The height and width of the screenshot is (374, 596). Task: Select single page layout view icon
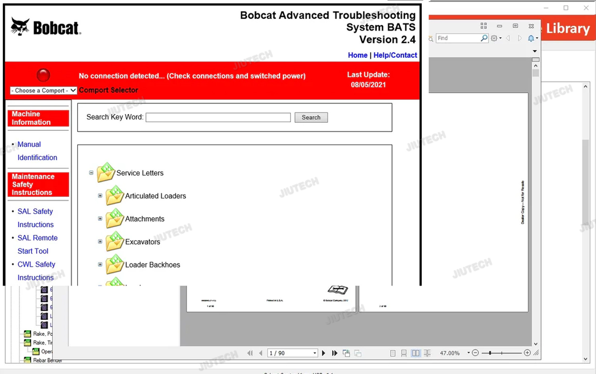393,353
